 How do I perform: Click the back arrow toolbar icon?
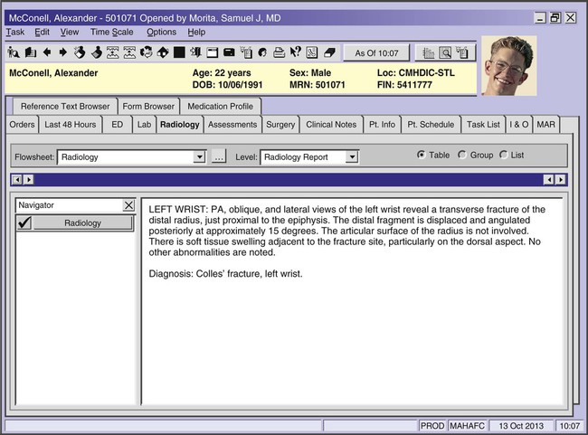tap(47, 52)
